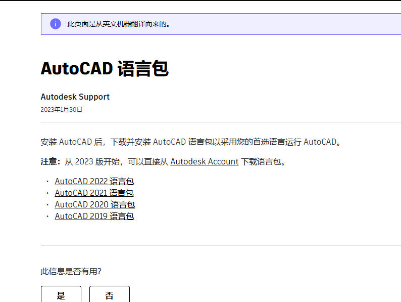Click the blue info icon in banner
The image size is (401, 302).
pos(56,24)
